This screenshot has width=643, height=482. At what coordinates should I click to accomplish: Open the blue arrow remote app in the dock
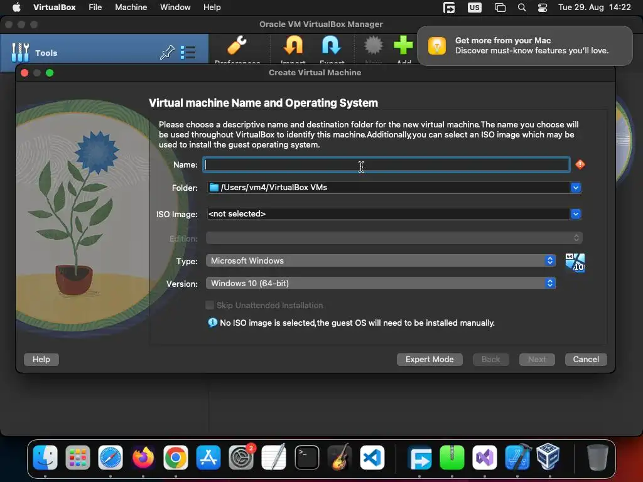[x=419, y=458]
